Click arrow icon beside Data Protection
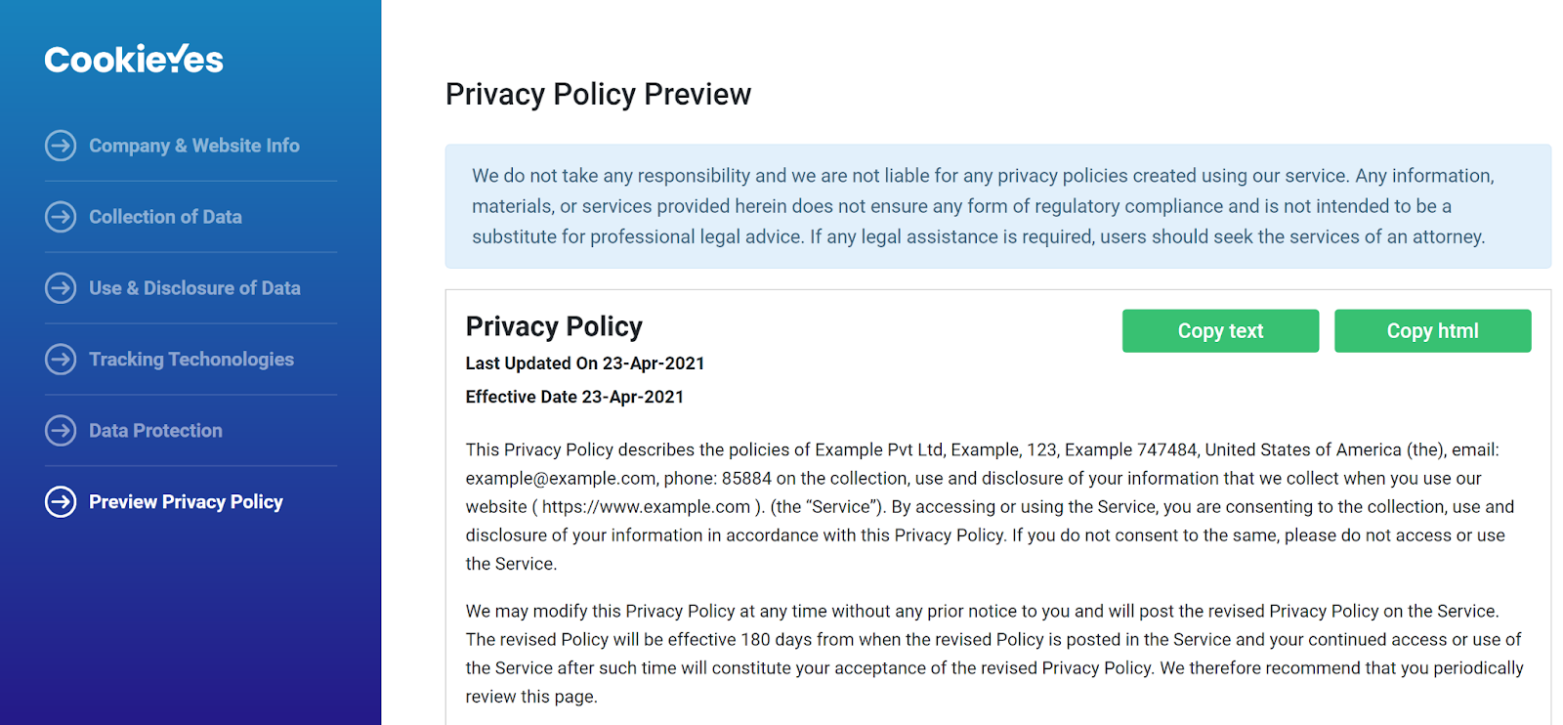Screen dimensions: 1563x725 pos(61,431)
